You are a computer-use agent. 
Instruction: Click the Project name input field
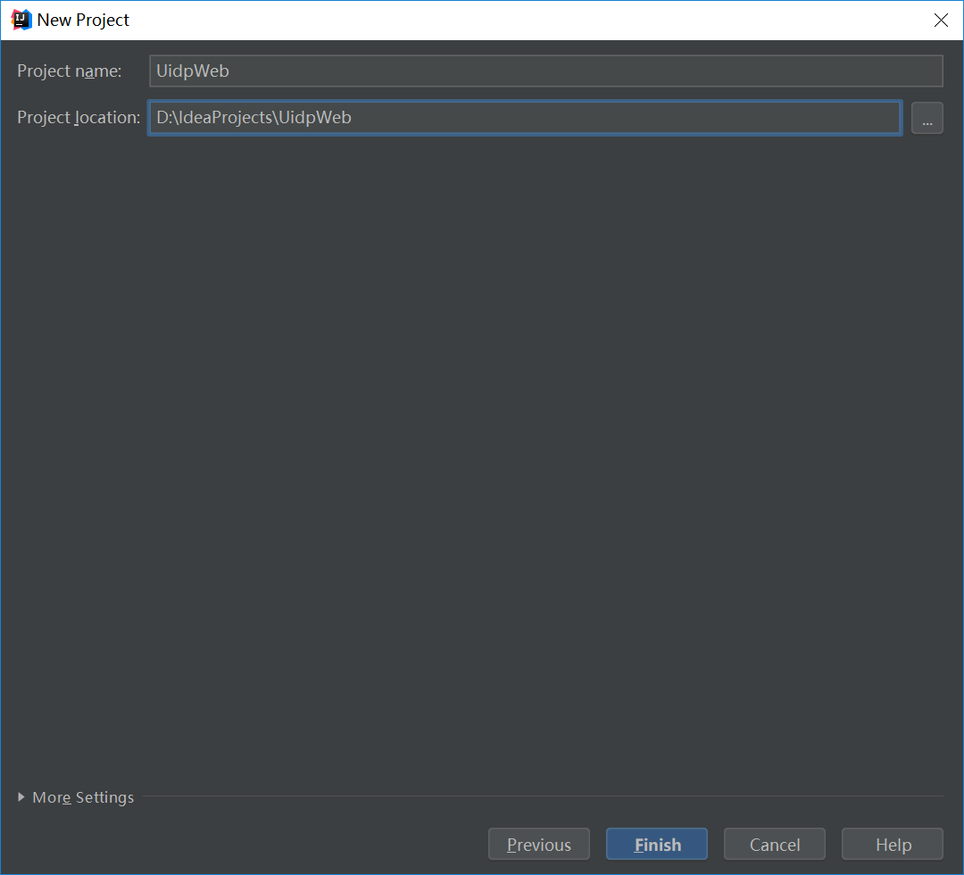[546, 71]
